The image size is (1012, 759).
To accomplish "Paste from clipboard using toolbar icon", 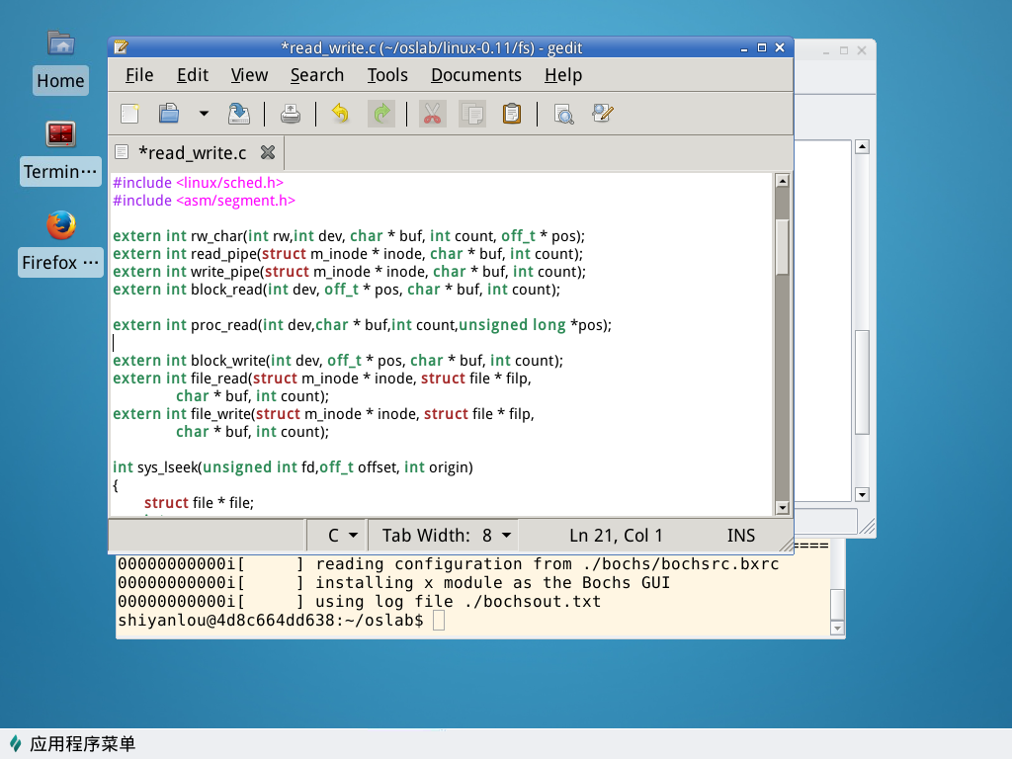I will [x=511, y=114].
